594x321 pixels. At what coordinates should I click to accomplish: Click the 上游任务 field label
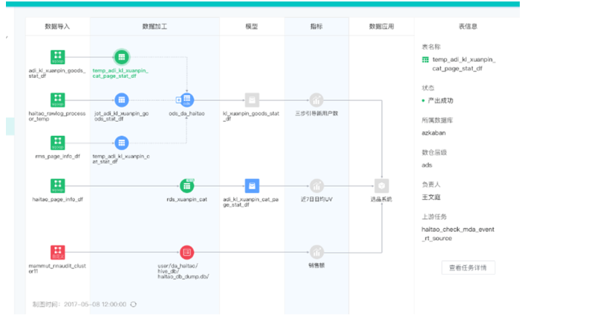coord(434,217)
